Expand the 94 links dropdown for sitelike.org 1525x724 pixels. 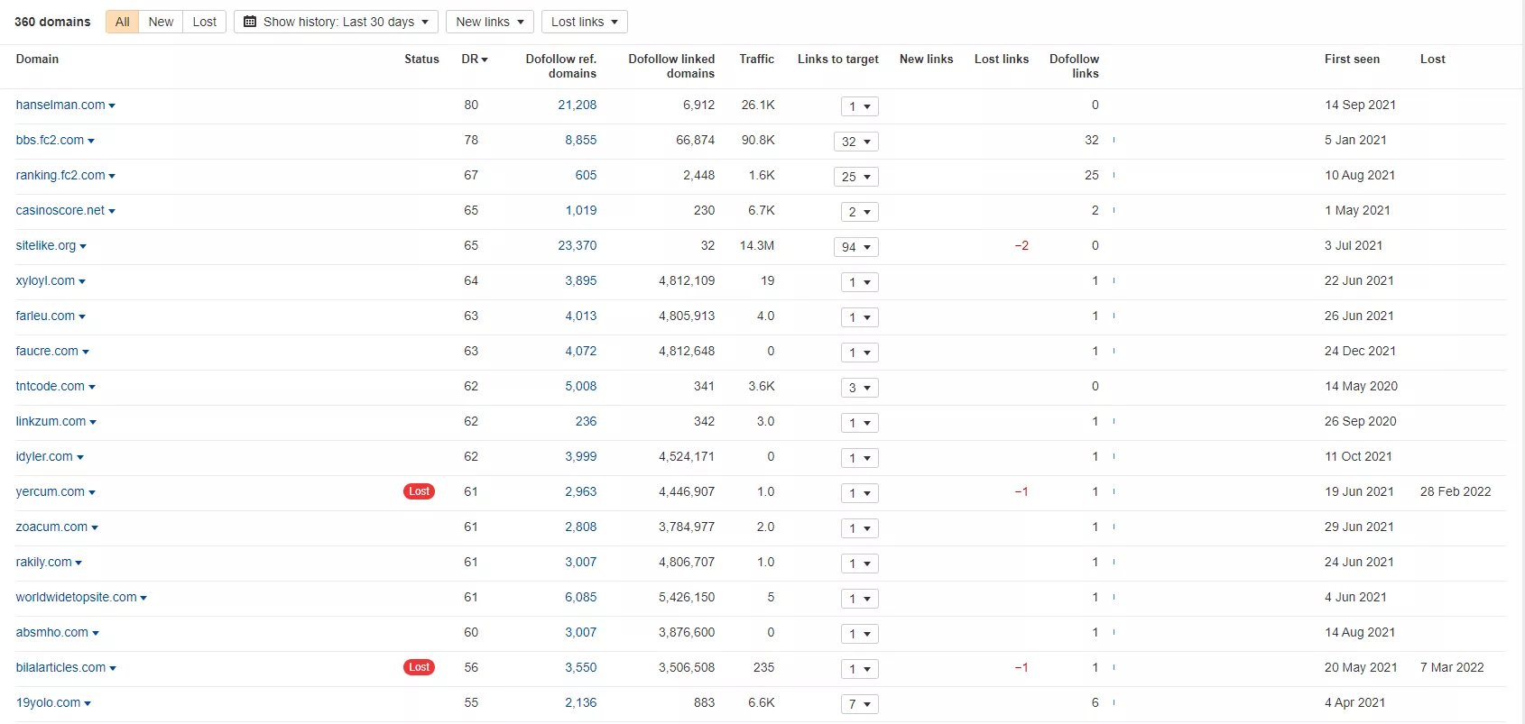856,247
